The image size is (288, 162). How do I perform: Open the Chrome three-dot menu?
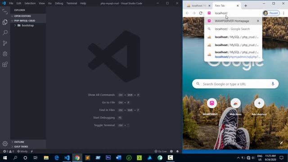[x=283, y=13]
